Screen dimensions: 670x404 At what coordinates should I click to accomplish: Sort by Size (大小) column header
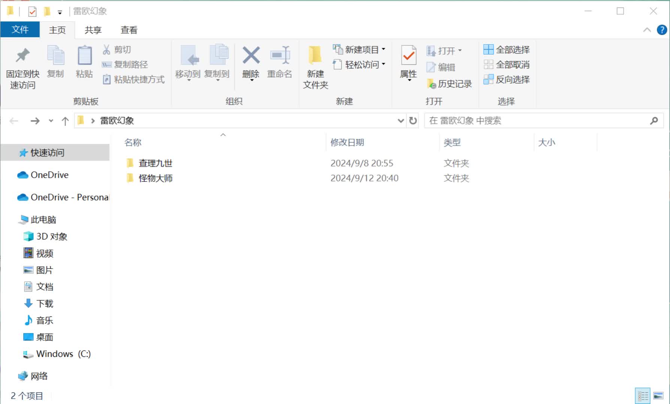[547, 142]
